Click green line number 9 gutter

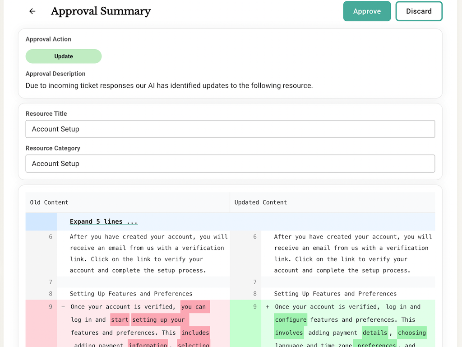point(254,307)
